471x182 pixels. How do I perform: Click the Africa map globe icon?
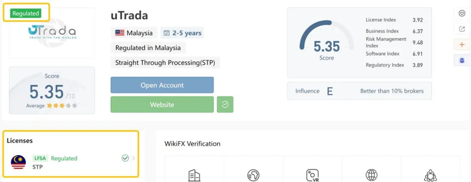pyautogui.click(x=253, y=175)
